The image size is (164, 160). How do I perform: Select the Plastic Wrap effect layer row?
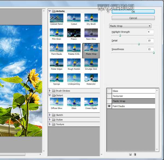click(134, 101)
